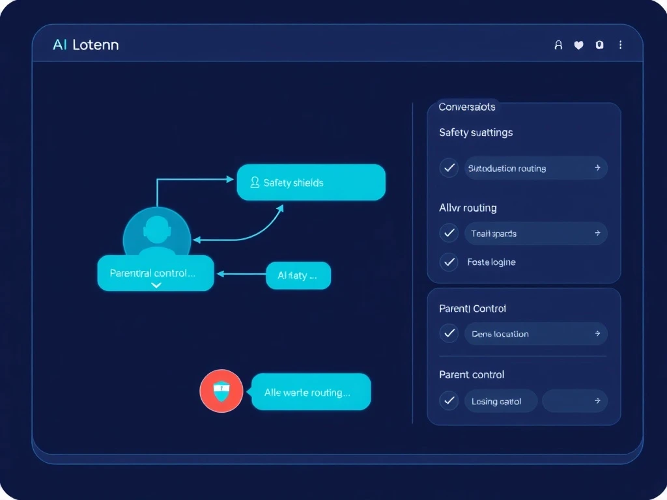Click the Parentl Control heading
This screenshot has height=500, width=667.
pos(472,309)
